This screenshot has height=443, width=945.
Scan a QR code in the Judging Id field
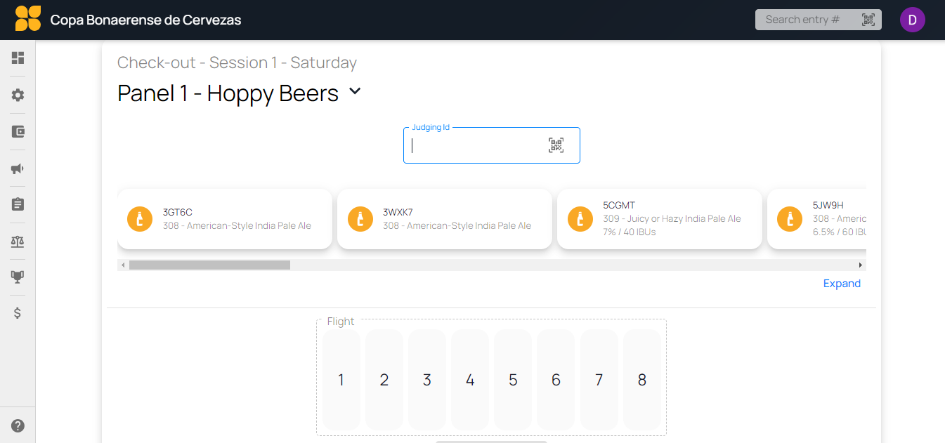[555, 145]
